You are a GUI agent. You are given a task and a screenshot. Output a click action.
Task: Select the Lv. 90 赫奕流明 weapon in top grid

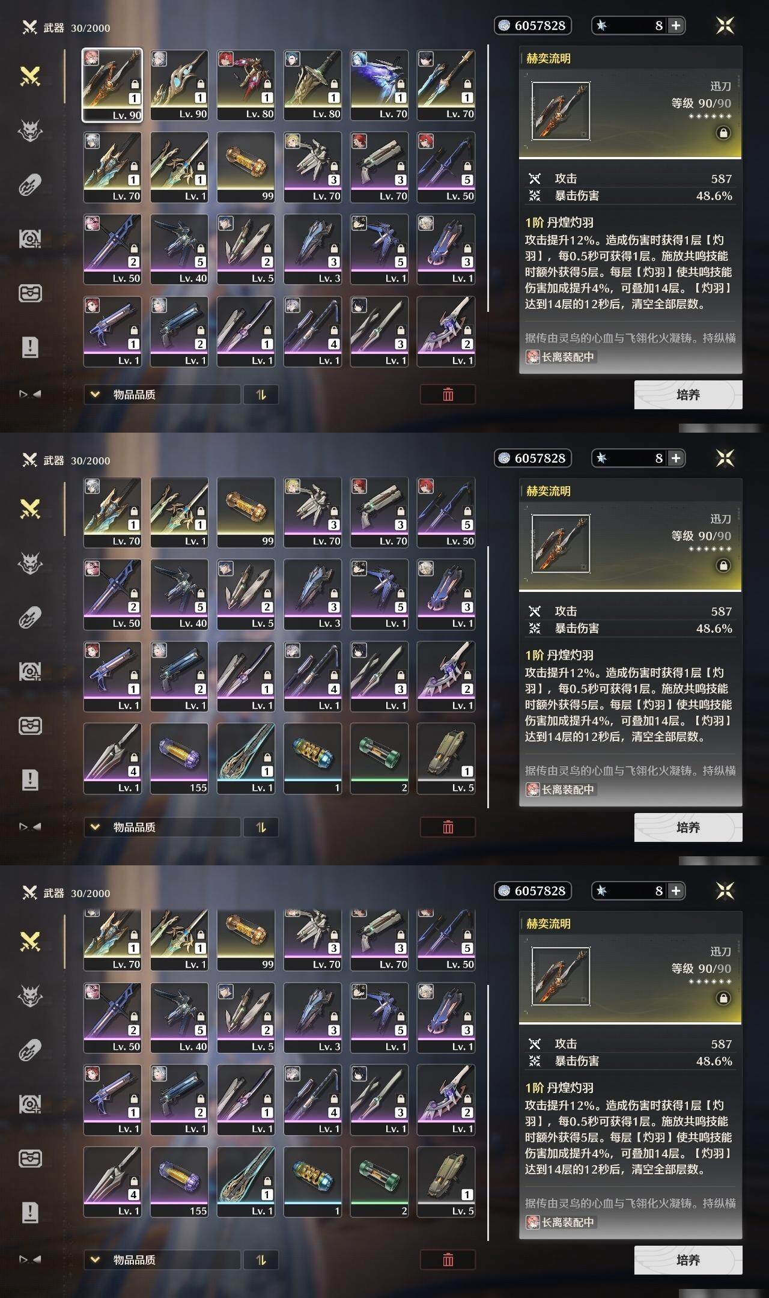click(112, 85)
